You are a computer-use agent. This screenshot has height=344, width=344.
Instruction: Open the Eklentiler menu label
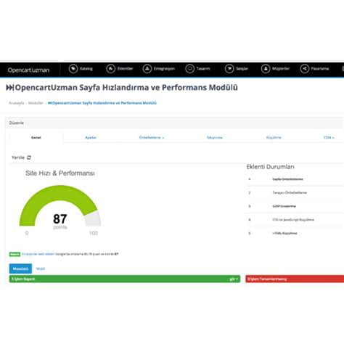pos(125,69)
